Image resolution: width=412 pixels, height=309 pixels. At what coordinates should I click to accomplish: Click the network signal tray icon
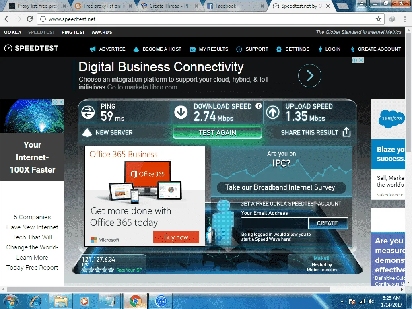click(x=362, y=301)
